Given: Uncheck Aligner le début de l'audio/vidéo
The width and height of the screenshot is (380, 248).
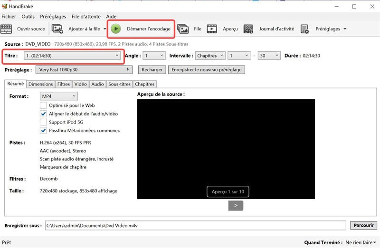Looking at the screenshot, I should (x=43, y=114).
